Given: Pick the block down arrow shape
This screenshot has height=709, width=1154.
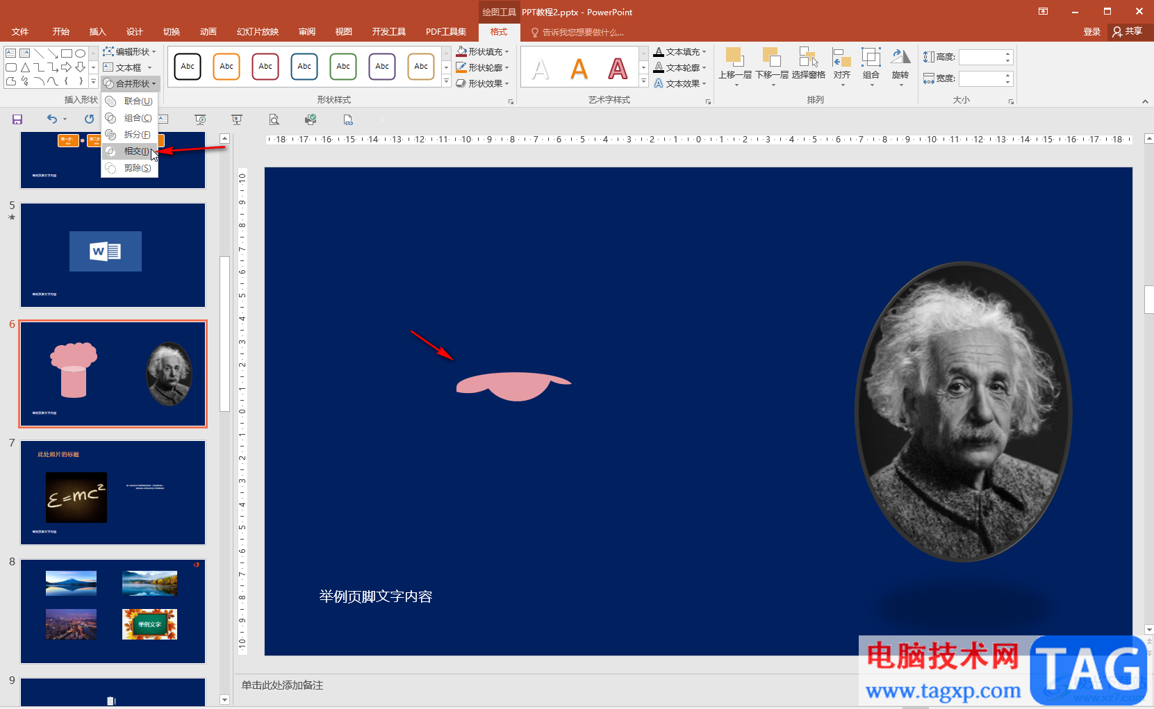Looking at the screenshot, I should 81,67.
